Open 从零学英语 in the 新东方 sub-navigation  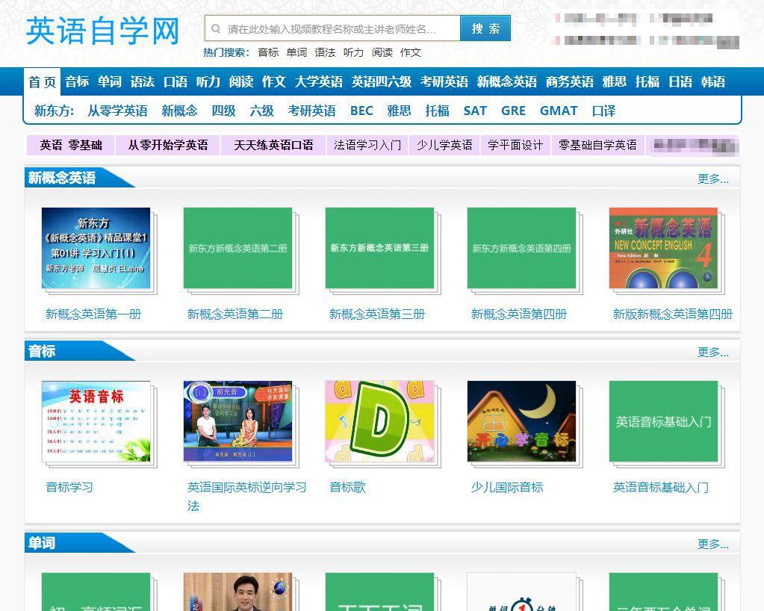pos(117,111)
